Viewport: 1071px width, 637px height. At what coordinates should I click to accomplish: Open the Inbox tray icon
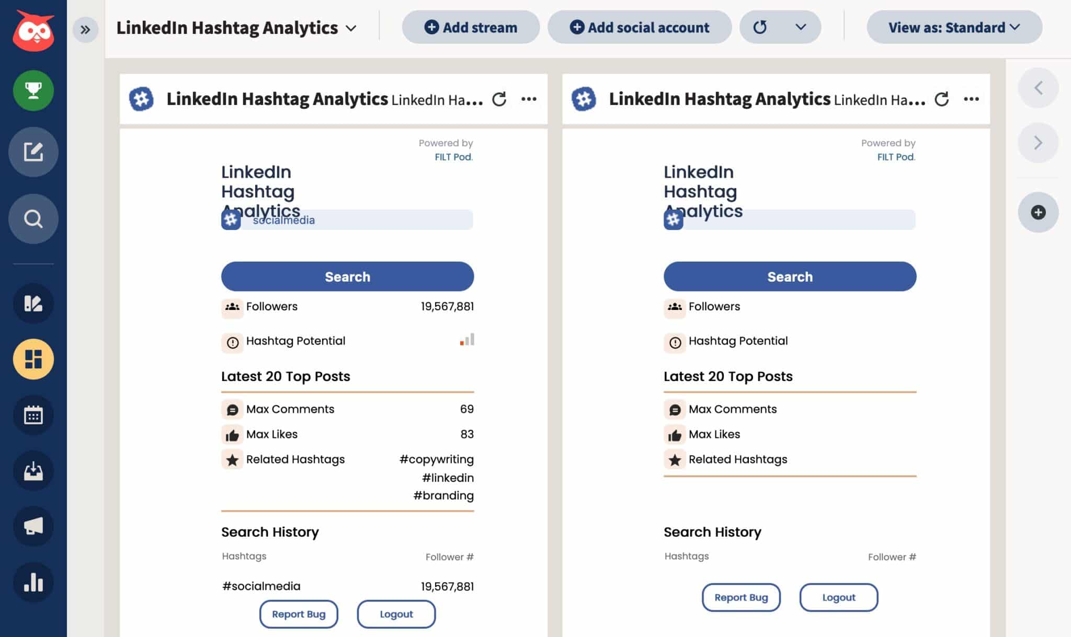click(33, 471)
